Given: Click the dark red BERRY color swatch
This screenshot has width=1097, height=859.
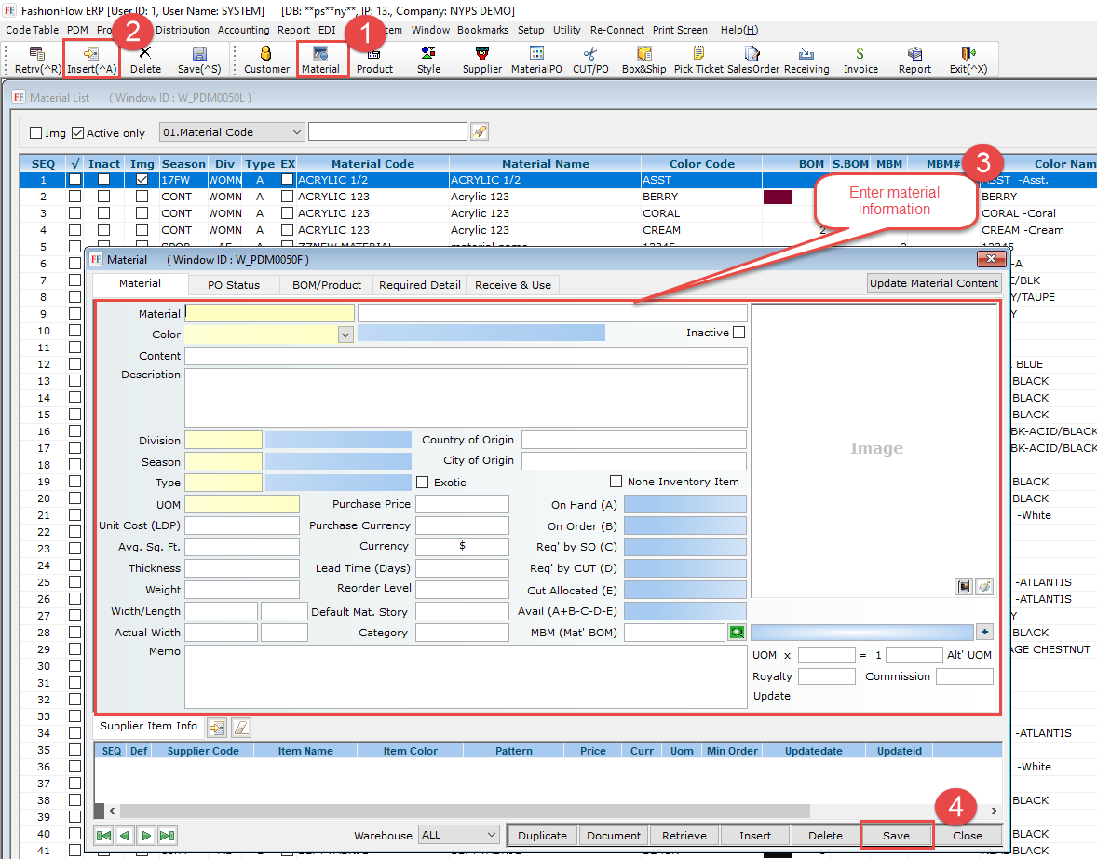Looking at the screenshot, I should [x=777, y=197].
